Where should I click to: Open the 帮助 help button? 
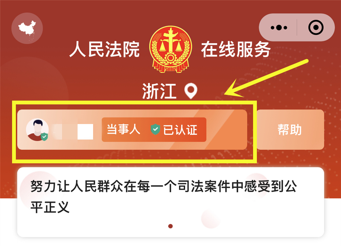click(x=290, y=130)
